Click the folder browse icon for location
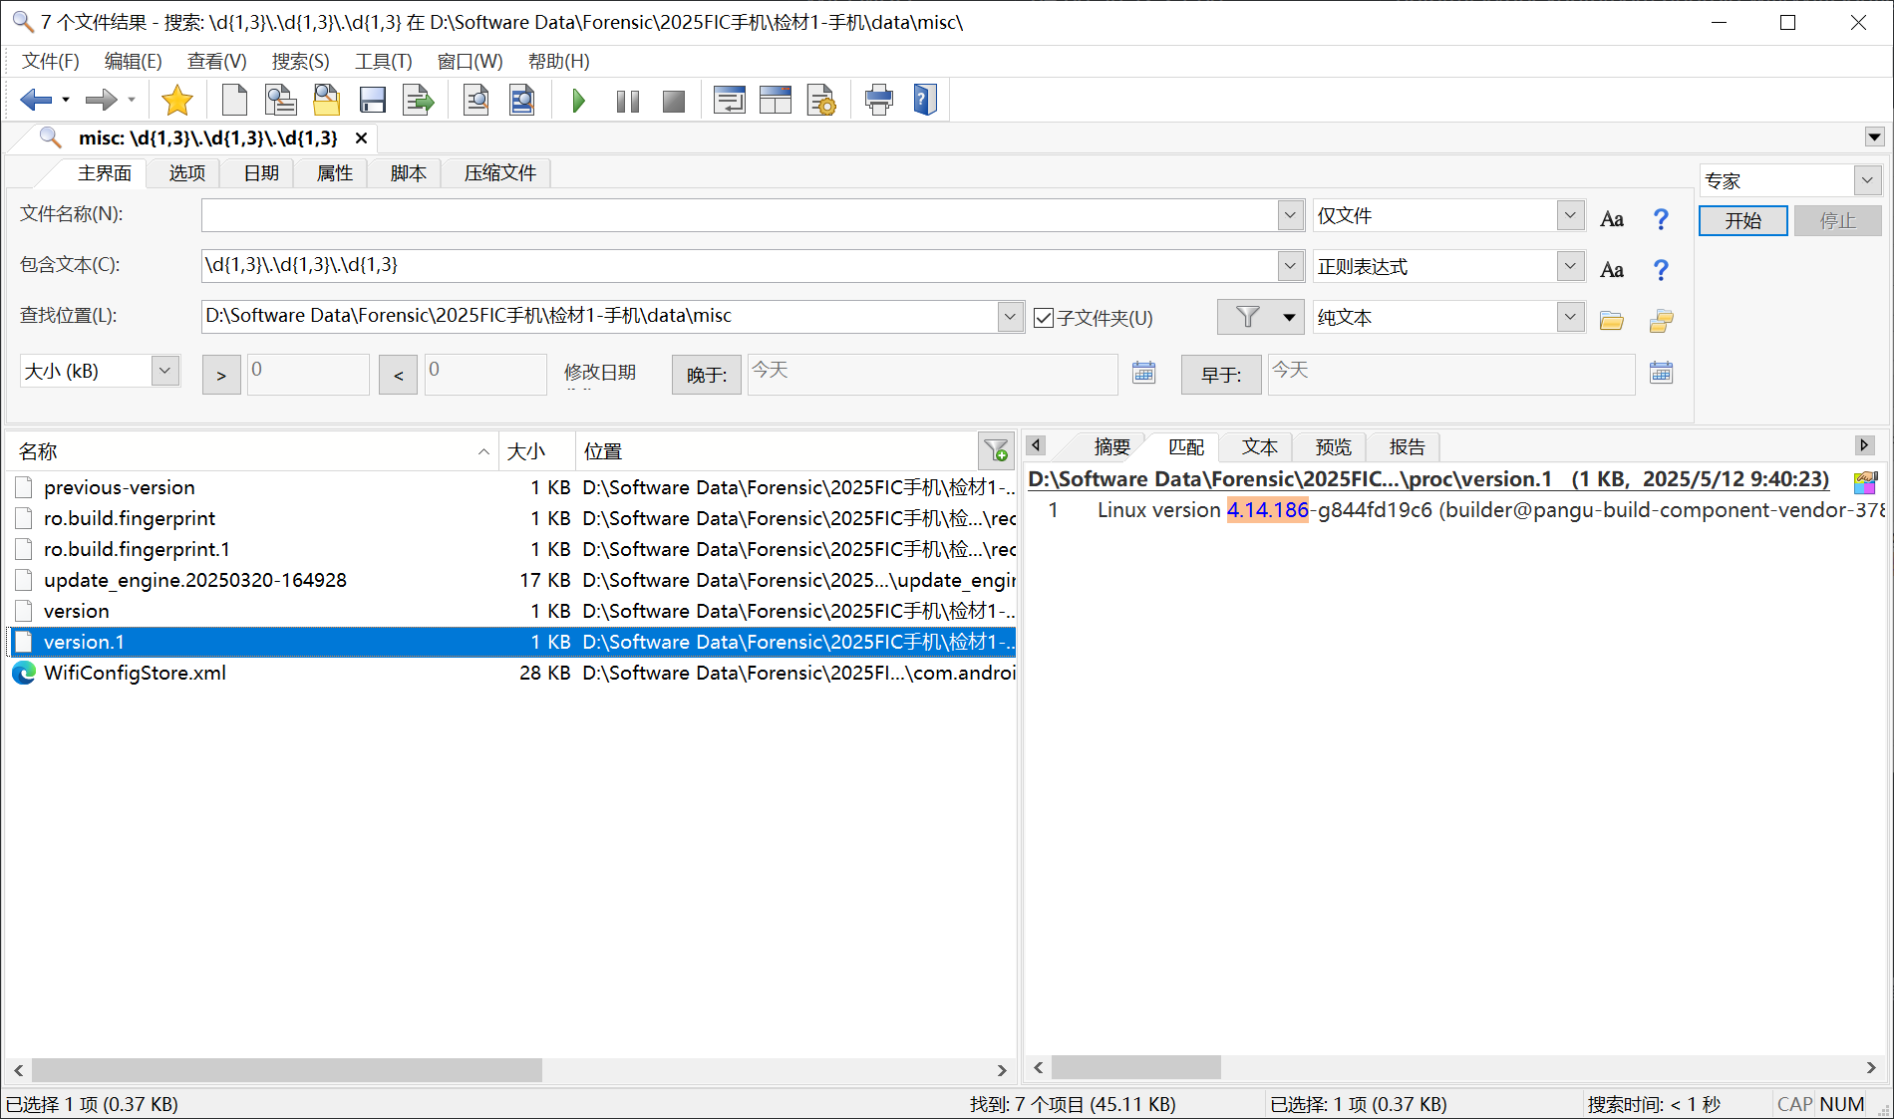Screen dimensions: 1894x1119 point(1611,320)
